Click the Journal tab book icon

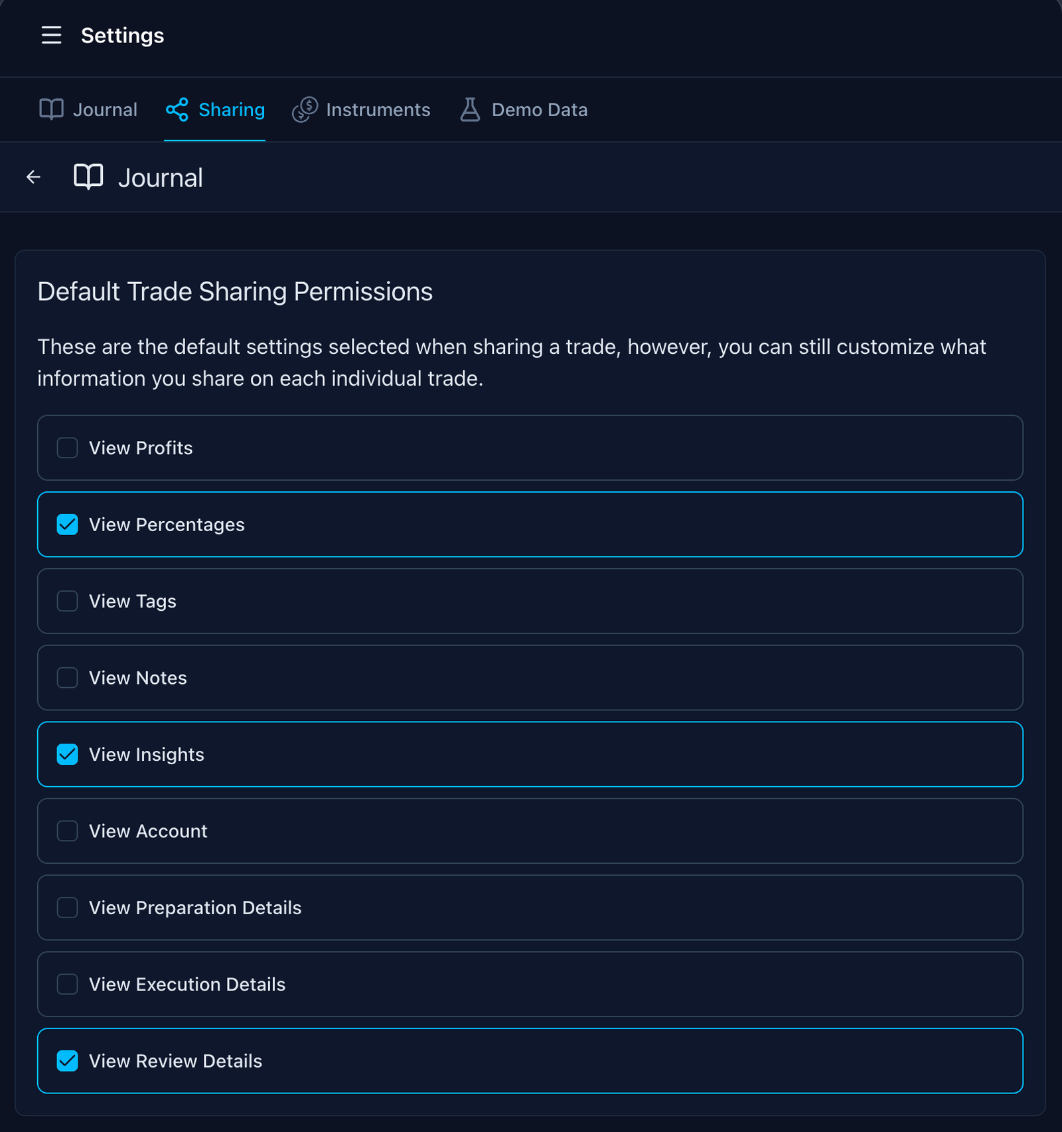tap(51, 110)
